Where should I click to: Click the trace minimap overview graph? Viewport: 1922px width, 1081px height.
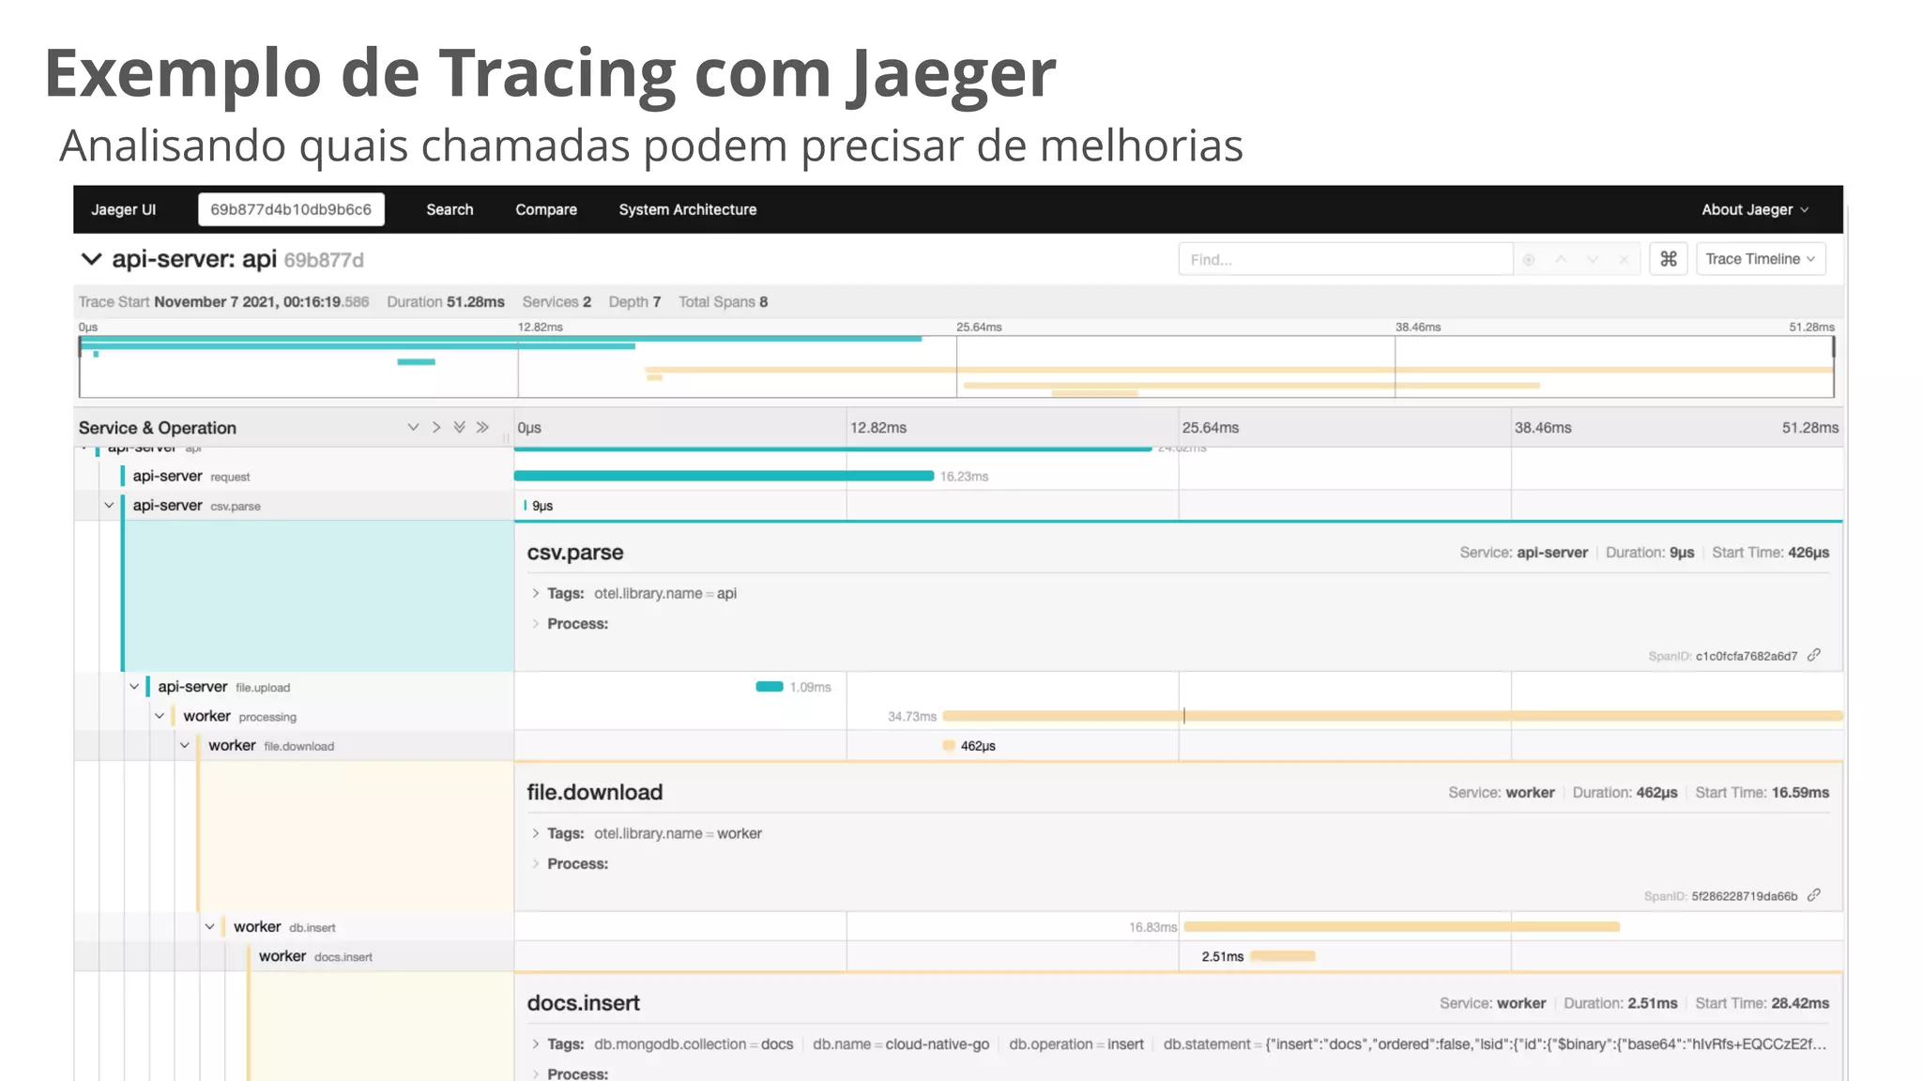pos(956,366)
